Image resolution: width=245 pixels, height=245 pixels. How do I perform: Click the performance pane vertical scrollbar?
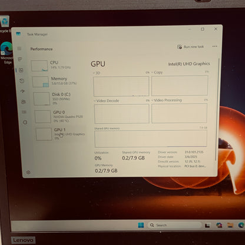pyautogui.click(x=217, y=110)
